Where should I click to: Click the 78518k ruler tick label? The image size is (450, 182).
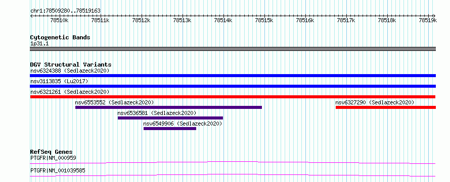[x=387, y=20]
